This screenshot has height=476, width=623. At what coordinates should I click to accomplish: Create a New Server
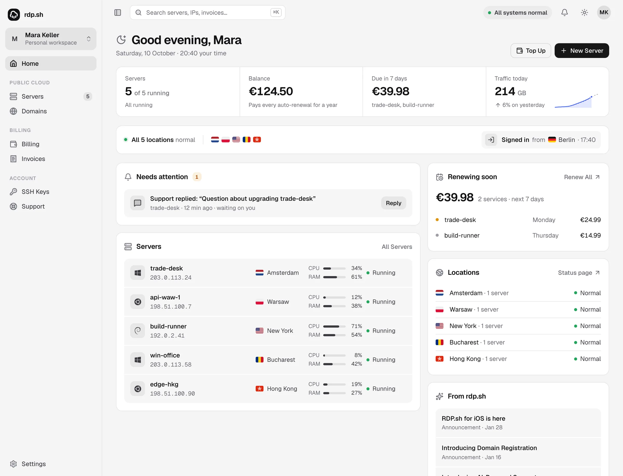[581, 51]
